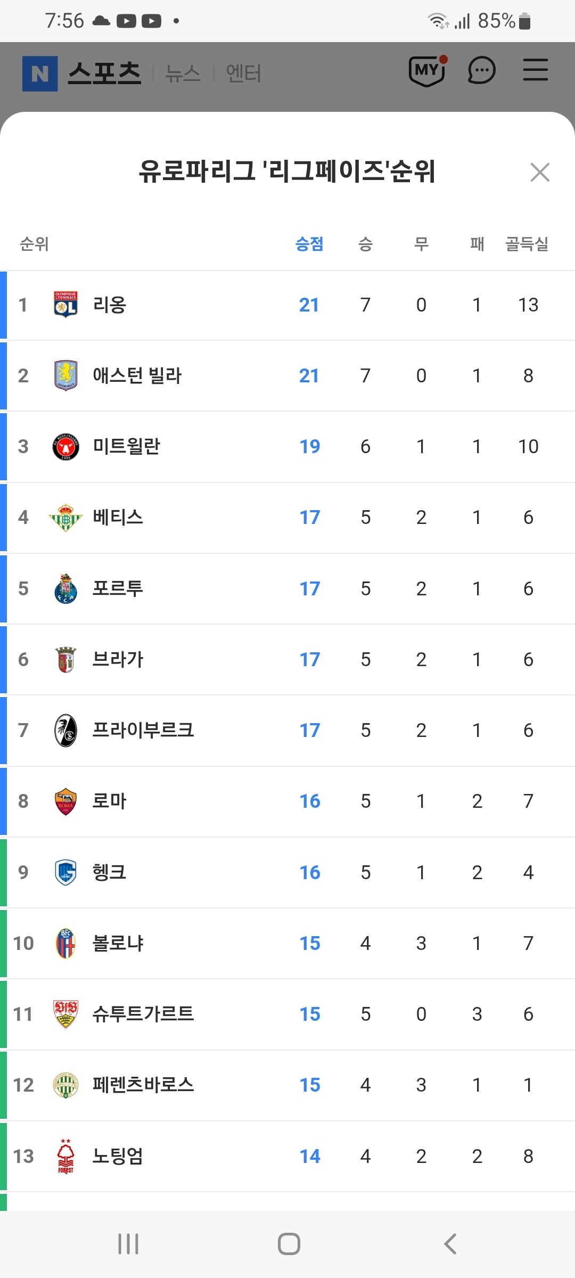
Task: Switch to the 뉴스 tab
Action: (x=183, y=73)
